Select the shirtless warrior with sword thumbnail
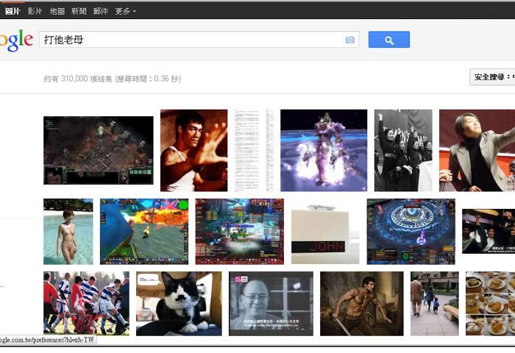This screenshot has width=515, height=353. [361, 303]
